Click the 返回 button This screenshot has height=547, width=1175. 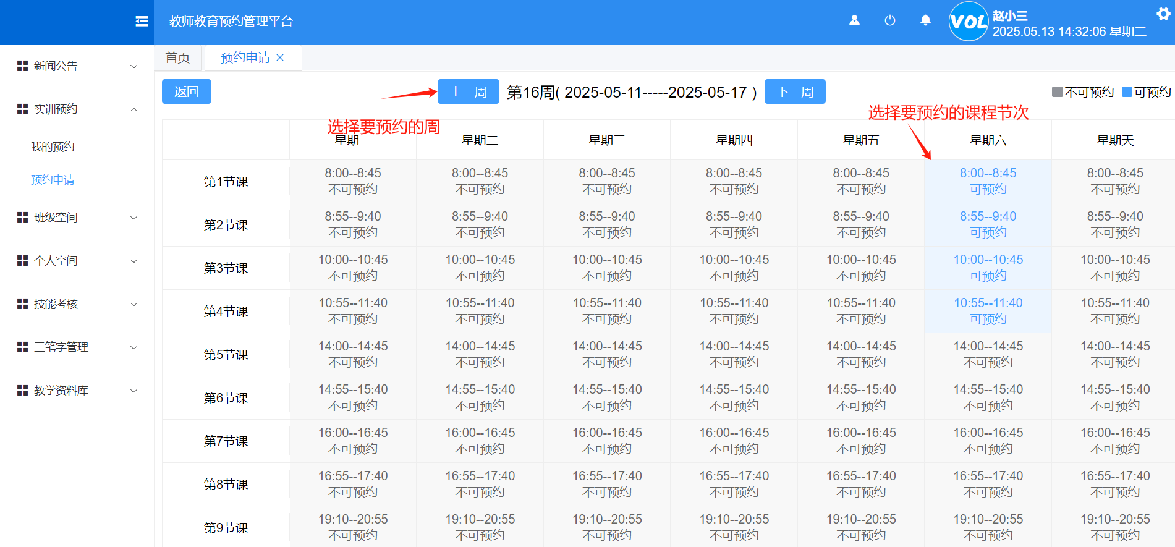186,92
